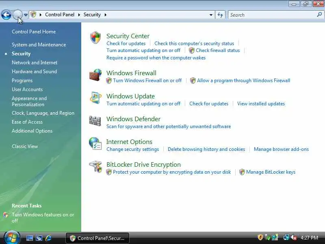Click Control Panel\Security taskbar button

(x=97, y=238)
